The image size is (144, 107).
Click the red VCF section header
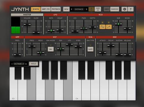55,37
